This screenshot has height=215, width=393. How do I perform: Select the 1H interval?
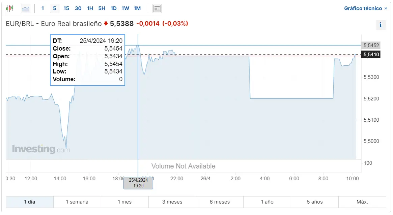(x=90, y=8)
